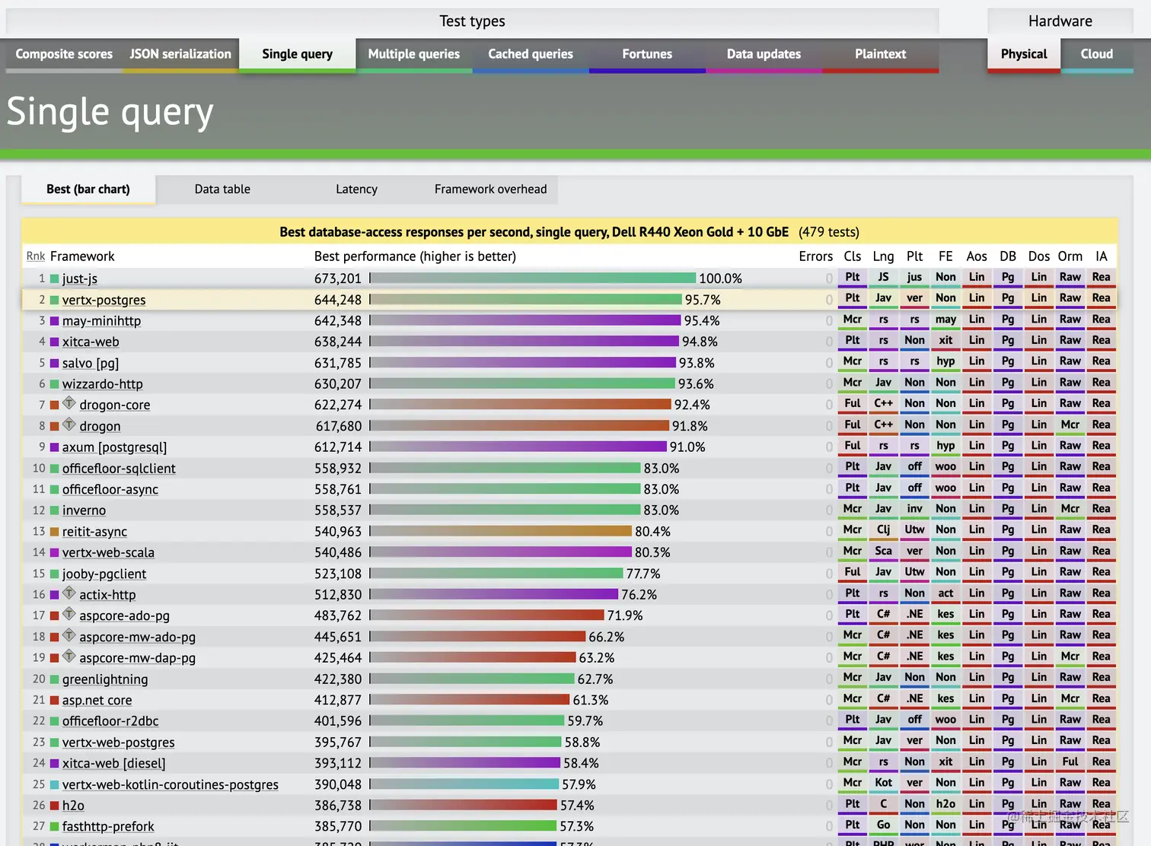Screen dimensions: 1151x846
Task: Click the JS language tag for just-js
Action: point(884,277)
